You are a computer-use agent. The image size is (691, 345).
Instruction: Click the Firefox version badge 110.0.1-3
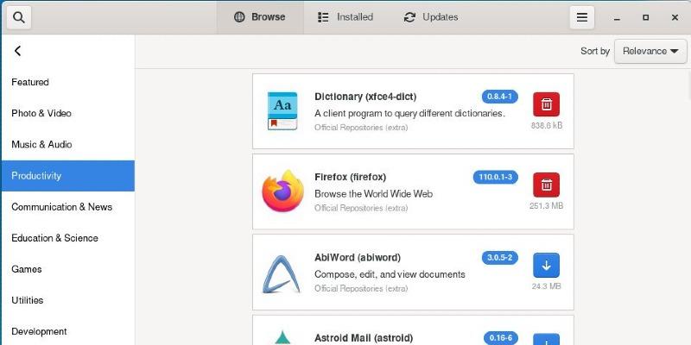tap(495, 177)
